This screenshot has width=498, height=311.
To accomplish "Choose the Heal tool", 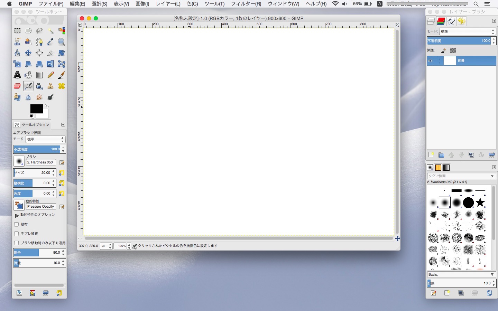I will coord(62,86).
